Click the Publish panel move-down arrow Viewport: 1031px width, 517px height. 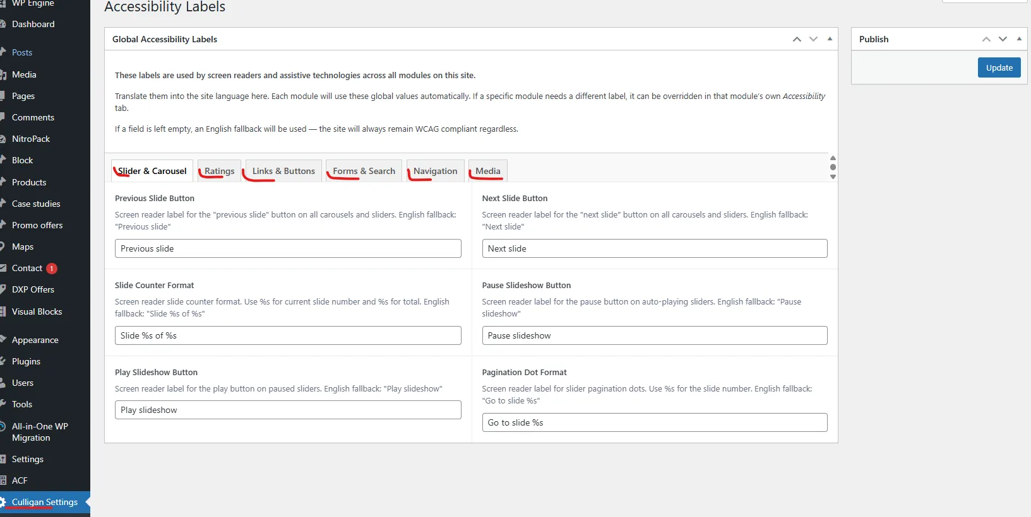point(1003,39)
